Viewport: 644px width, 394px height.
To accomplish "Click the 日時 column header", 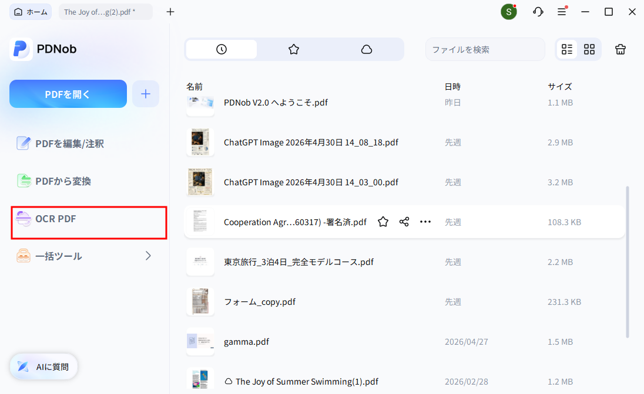I will point(452,87).
